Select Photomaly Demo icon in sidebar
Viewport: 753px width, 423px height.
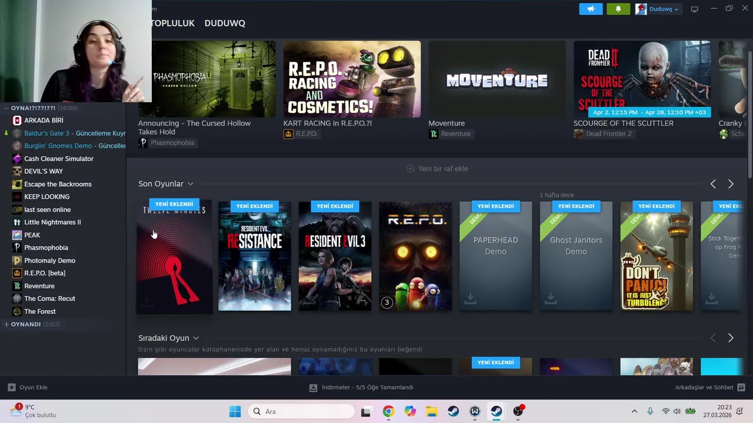17,260
